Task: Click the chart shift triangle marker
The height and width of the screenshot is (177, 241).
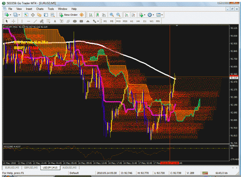Action: click(x=177, y=26)
